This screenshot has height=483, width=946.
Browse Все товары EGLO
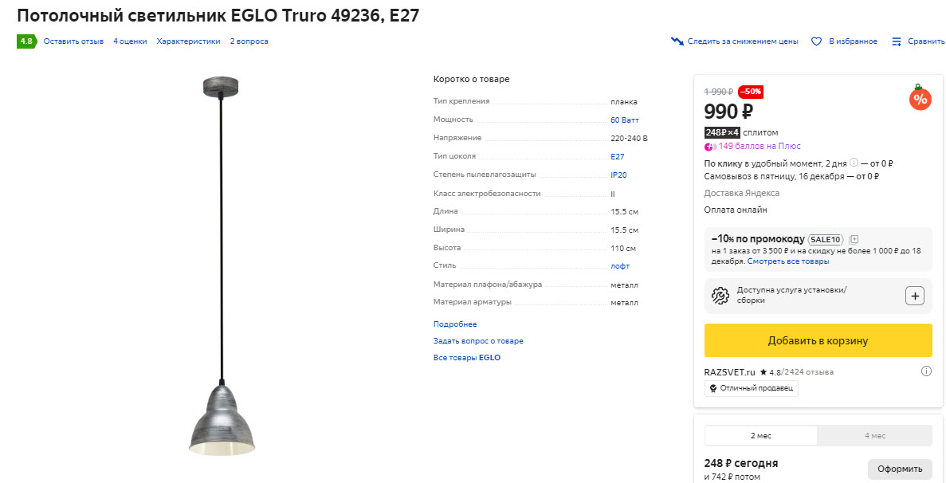466,357
